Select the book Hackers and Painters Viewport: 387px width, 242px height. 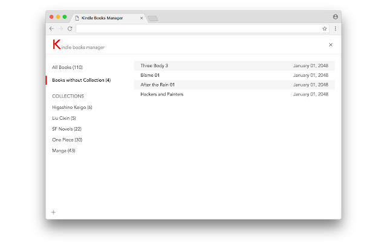[235, 94]
